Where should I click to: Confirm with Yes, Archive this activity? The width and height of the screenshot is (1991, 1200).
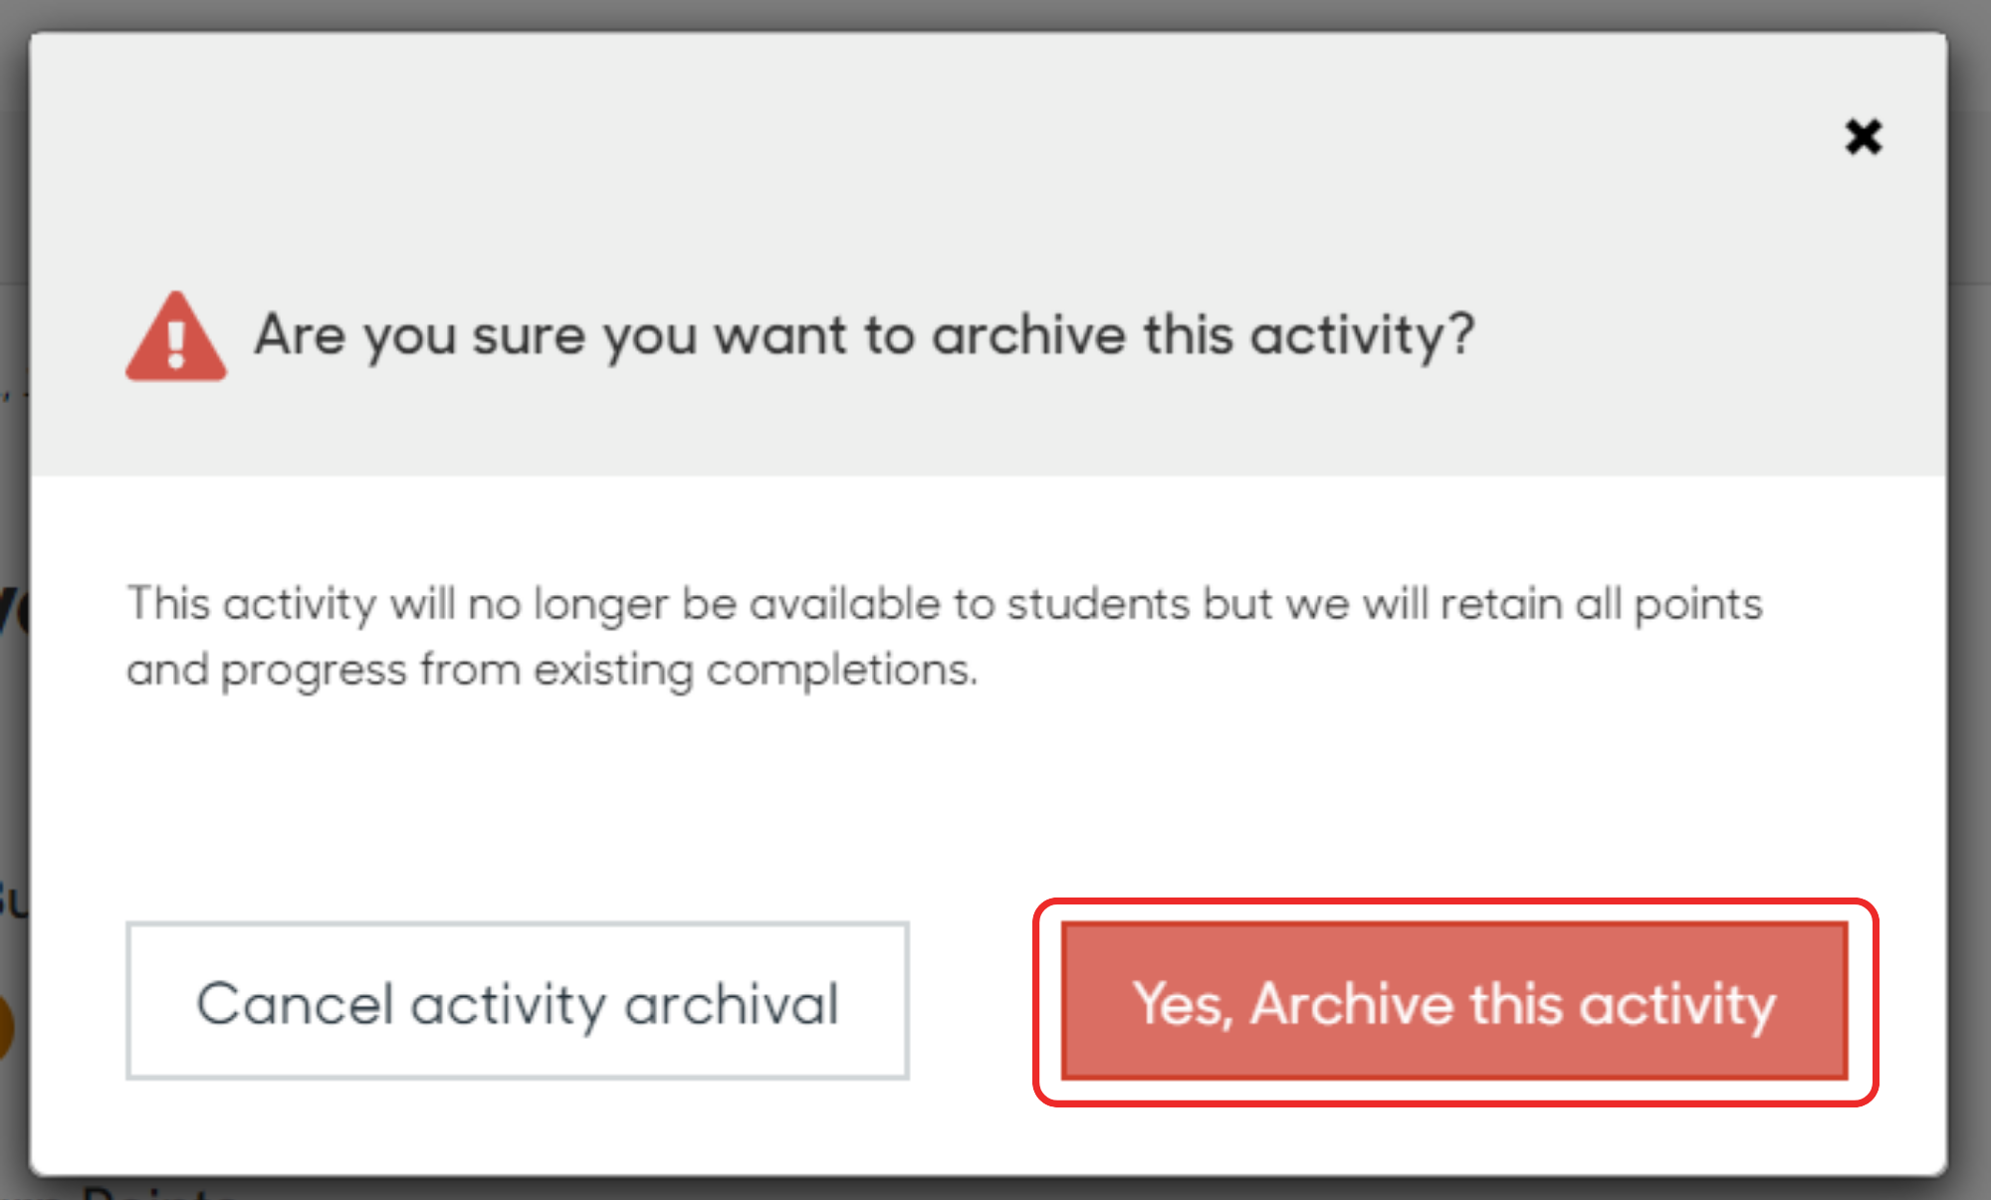[1454, 1001]
